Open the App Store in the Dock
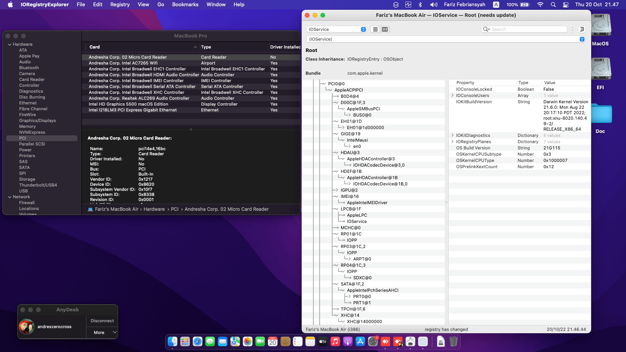This screenshot has width=626, height=352. pos(360,342)
